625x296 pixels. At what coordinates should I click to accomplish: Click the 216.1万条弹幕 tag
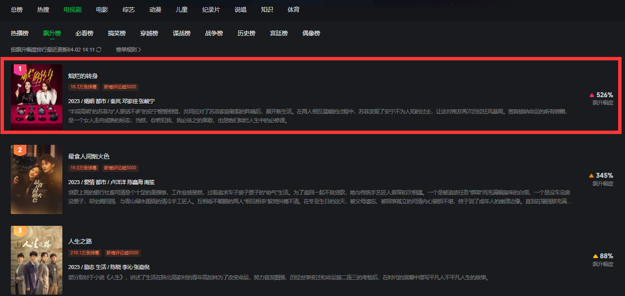[85, 253]
